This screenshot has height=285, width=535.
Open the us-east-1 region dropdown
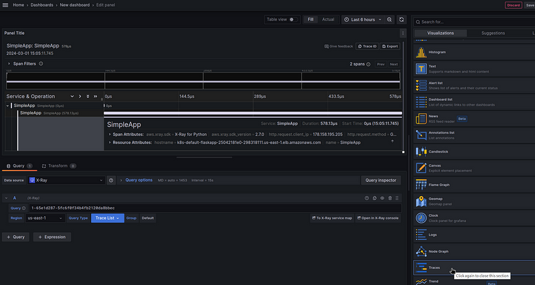point(45,218)
